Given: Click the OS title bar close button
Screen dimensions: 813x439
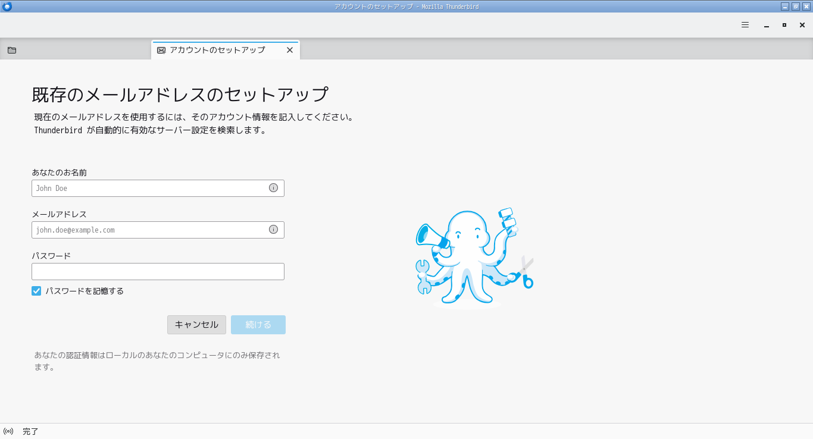Looking at the screenshot, I should click(806, 7).
